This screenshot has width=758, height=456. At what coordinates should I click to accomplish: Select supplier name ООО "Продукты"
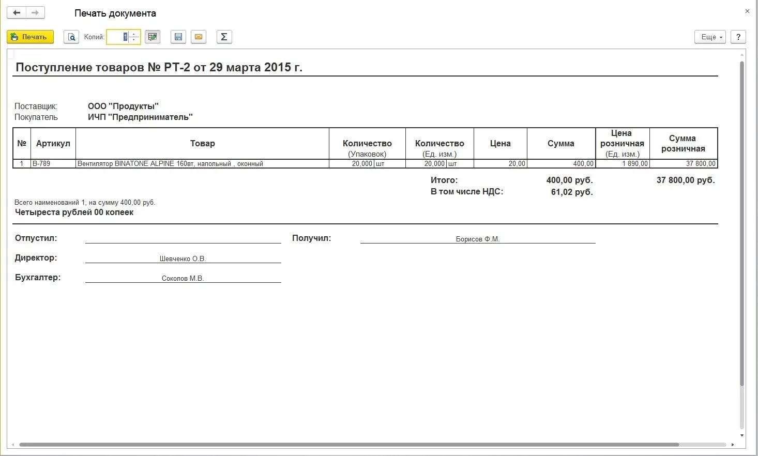[123, 106]
